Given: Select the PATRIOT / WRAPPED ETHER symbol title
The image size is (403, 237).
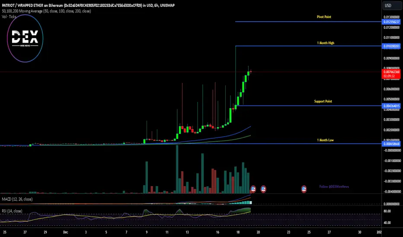Looking at the screenshot, I should coord(88,5).
